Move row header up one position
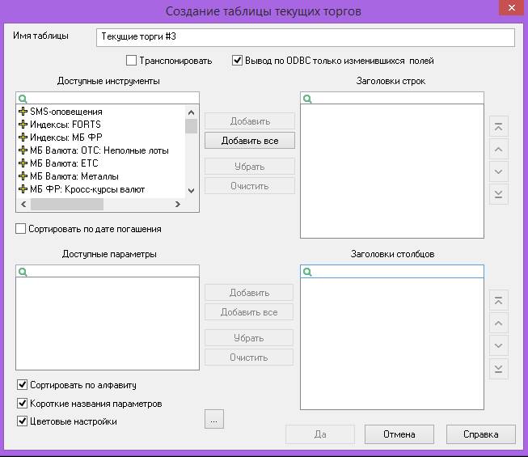The height and width of the screenshot is (457, 528). click(499, 149)
